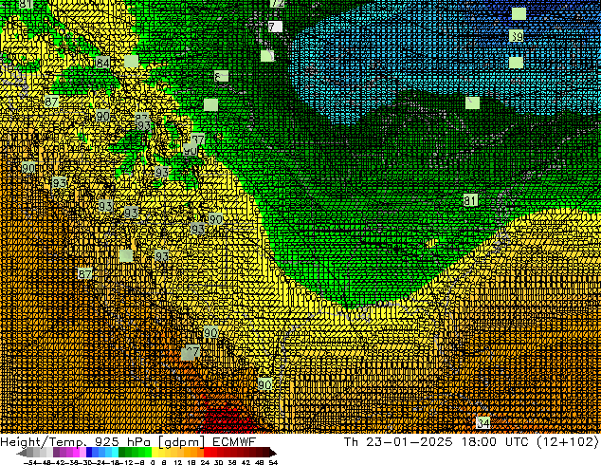Viewport: 601px width, 465px height.
Task: Click the dark maroon arrow end of the color scale
Action: coord(273,453)
